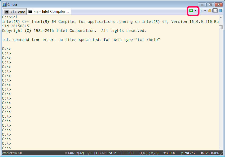The width and height of the screenshot is (225, 157).
Task: Toggle the gold padlock lock consoles icon
Action: [210, 11]
